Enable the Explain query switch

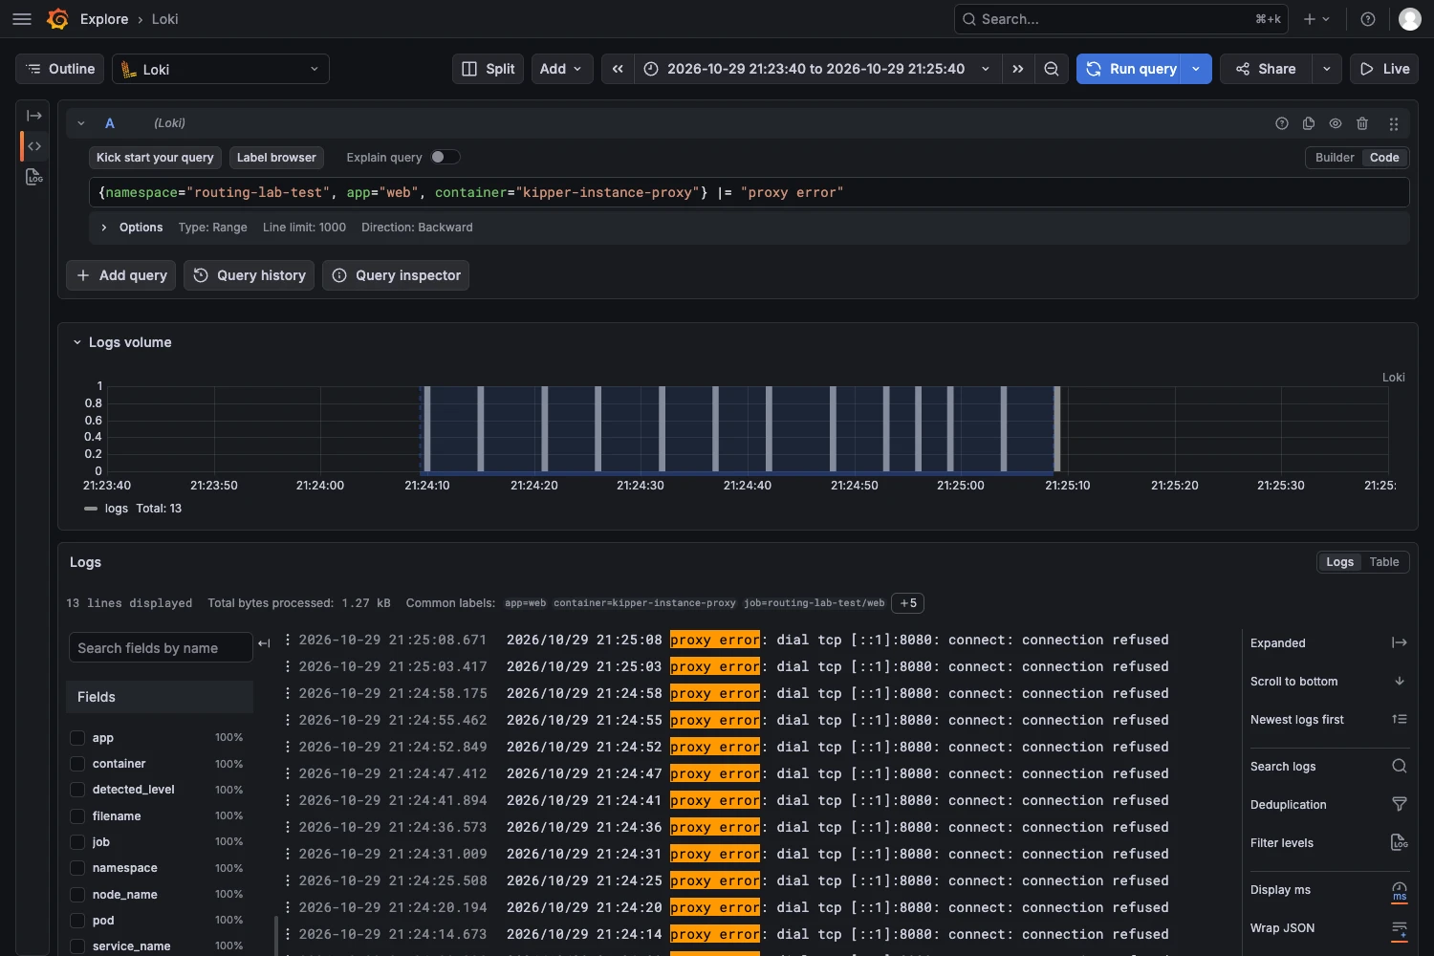(445, 157)
